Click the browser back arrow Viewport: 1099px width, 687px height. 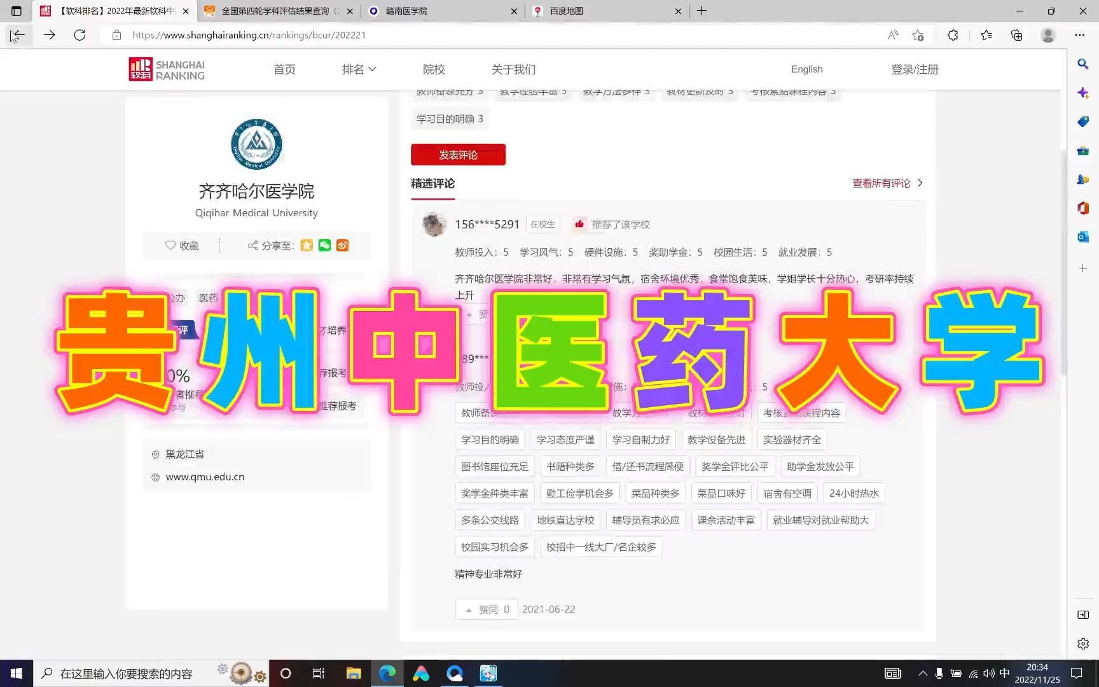click(17, 35)
